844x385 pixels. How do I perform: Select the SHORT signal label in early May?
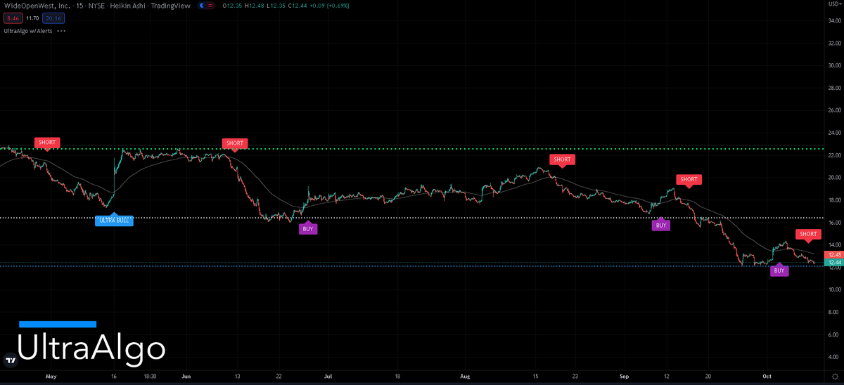[x=47, y=143]
